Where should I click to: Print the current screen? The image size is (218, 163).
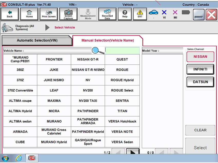49,14
